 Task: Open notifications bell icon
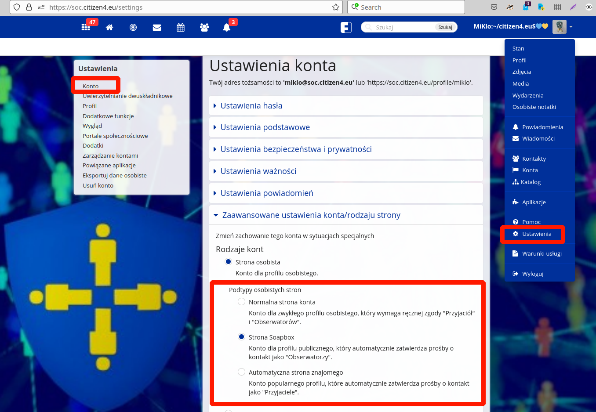[x=227, y=27]
